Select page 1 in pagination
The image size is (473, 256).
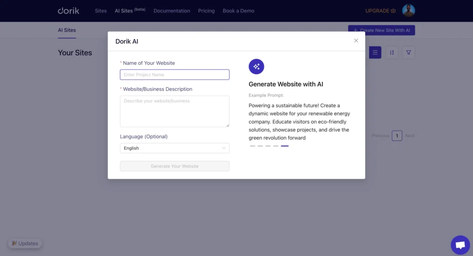click(397, 135)
